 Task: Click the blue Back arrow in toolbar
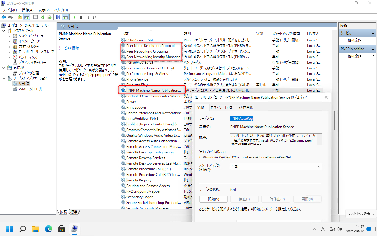[x=4, y=17]
